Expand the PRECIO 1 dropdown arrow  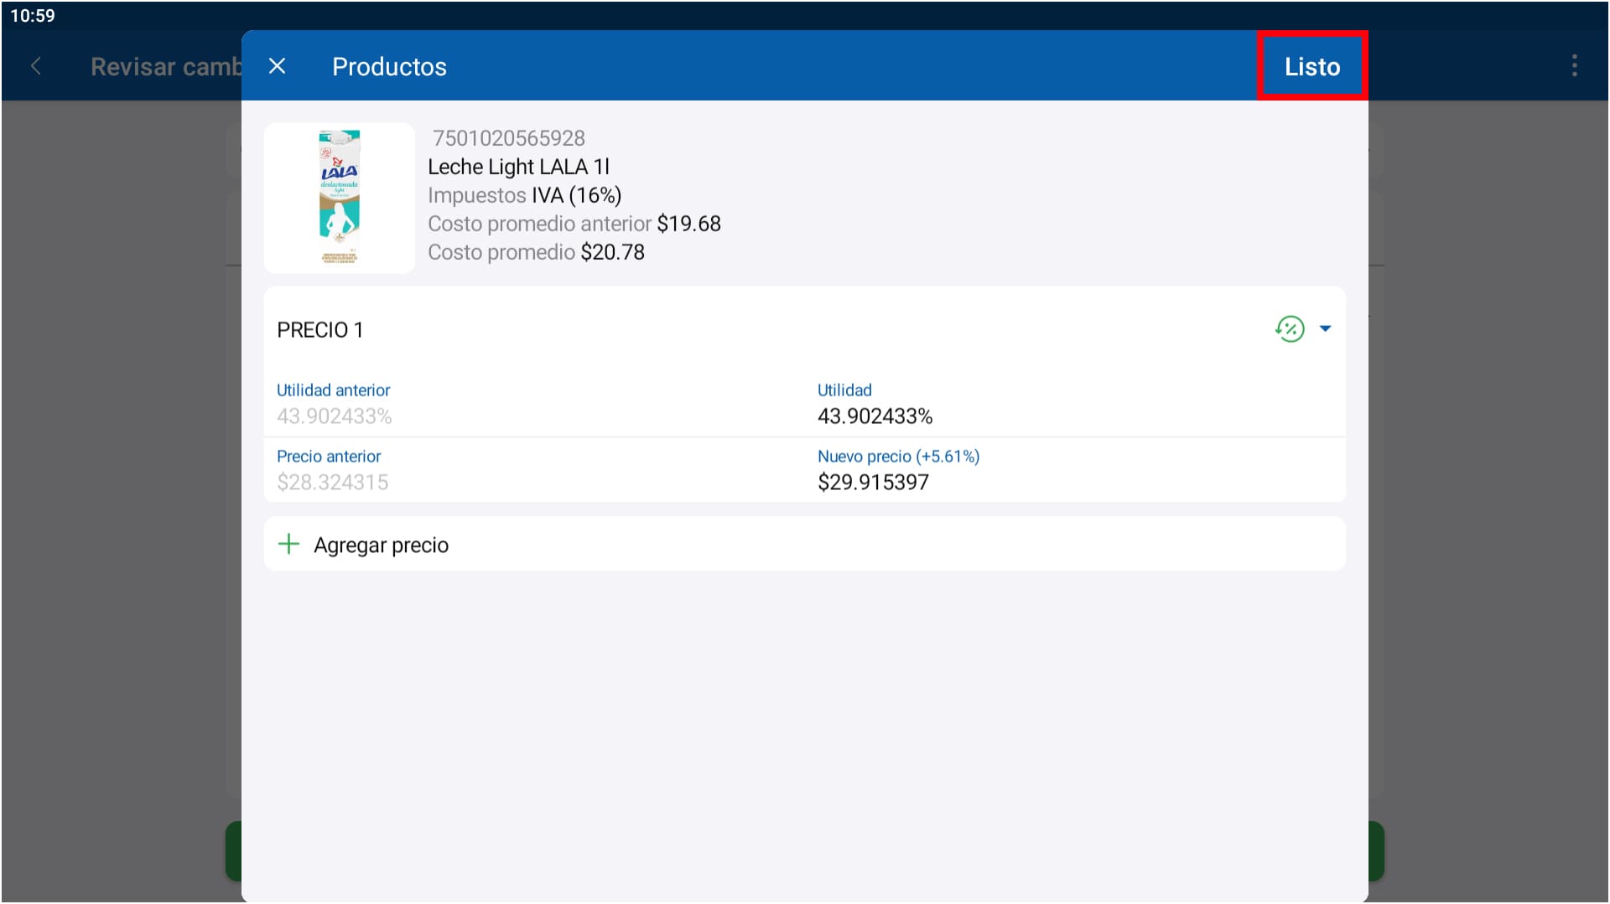1325,329
